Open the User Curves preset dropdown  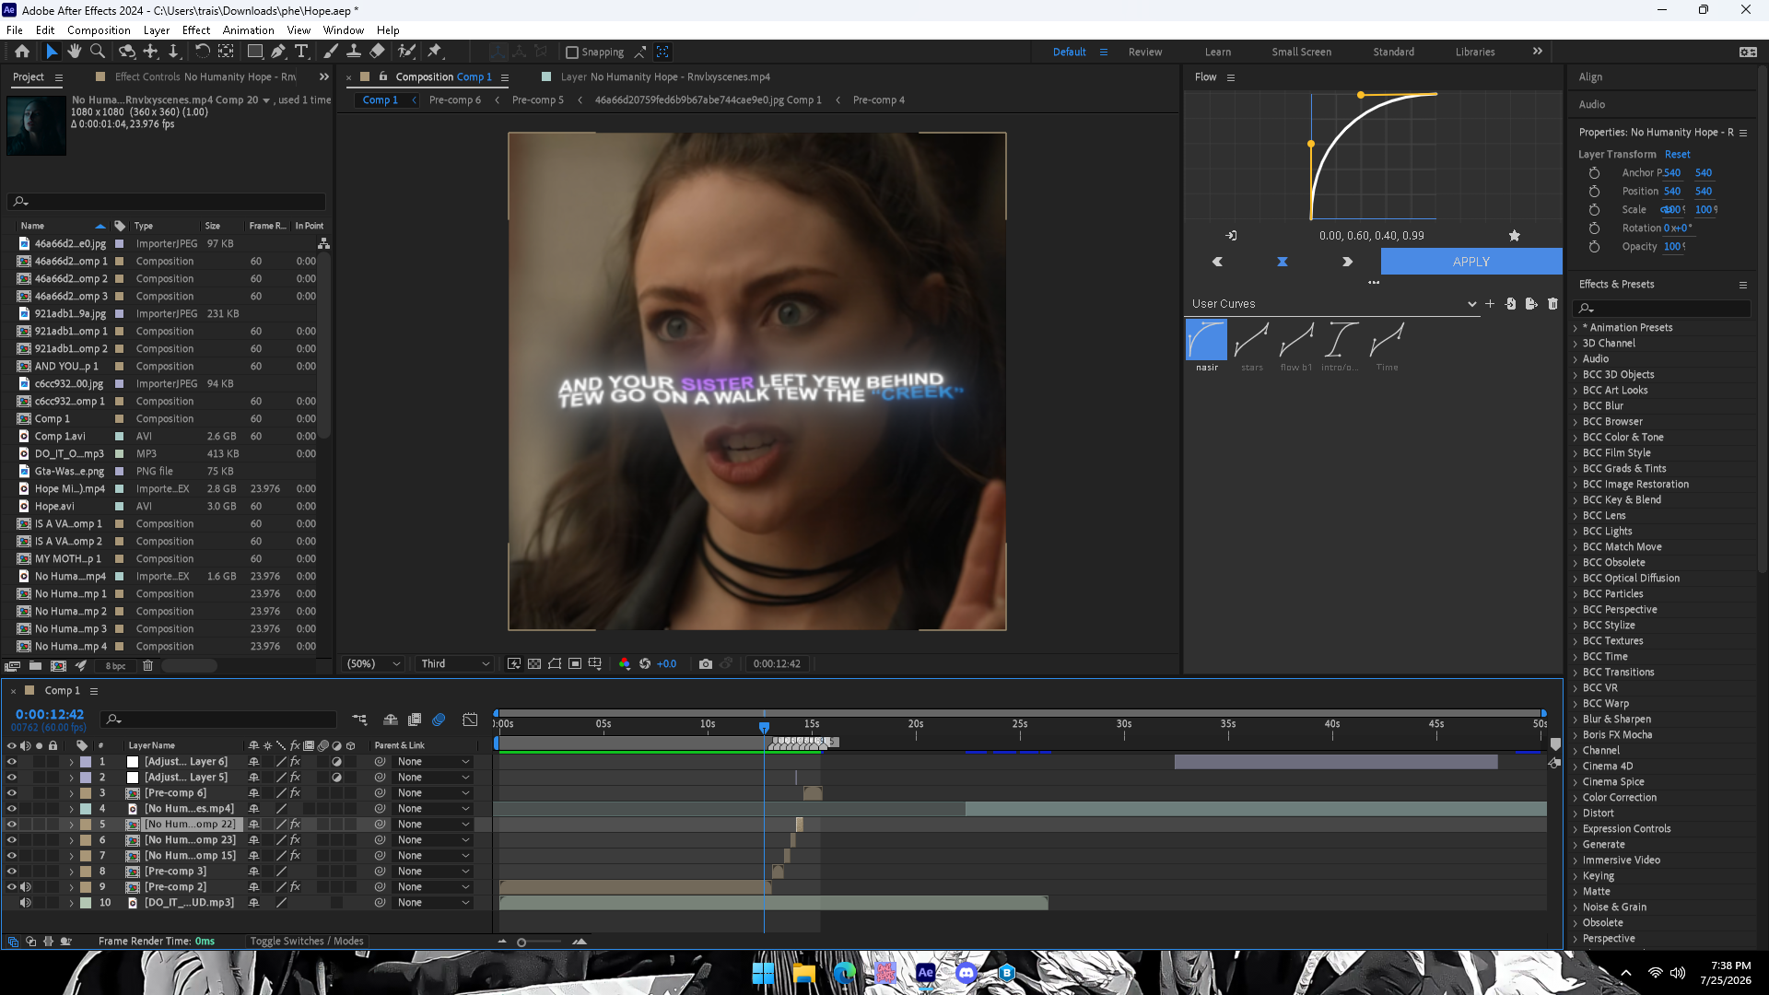1333,304
